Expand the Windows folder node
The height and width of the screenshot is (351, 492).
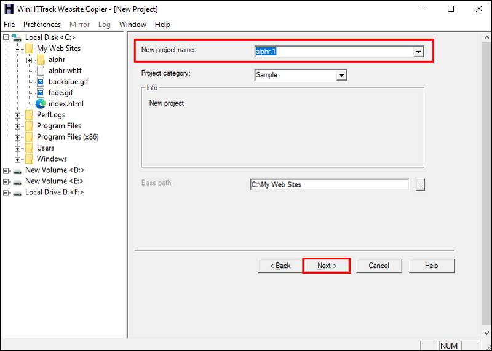point(18,160)
